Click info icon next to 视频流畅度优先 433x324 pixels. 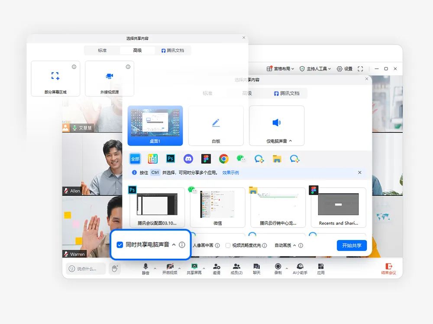tap(265, 245)
